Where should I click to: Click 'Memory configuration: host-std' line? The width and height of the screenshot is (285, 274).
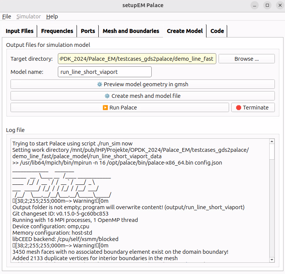click(x=52, y=233)
